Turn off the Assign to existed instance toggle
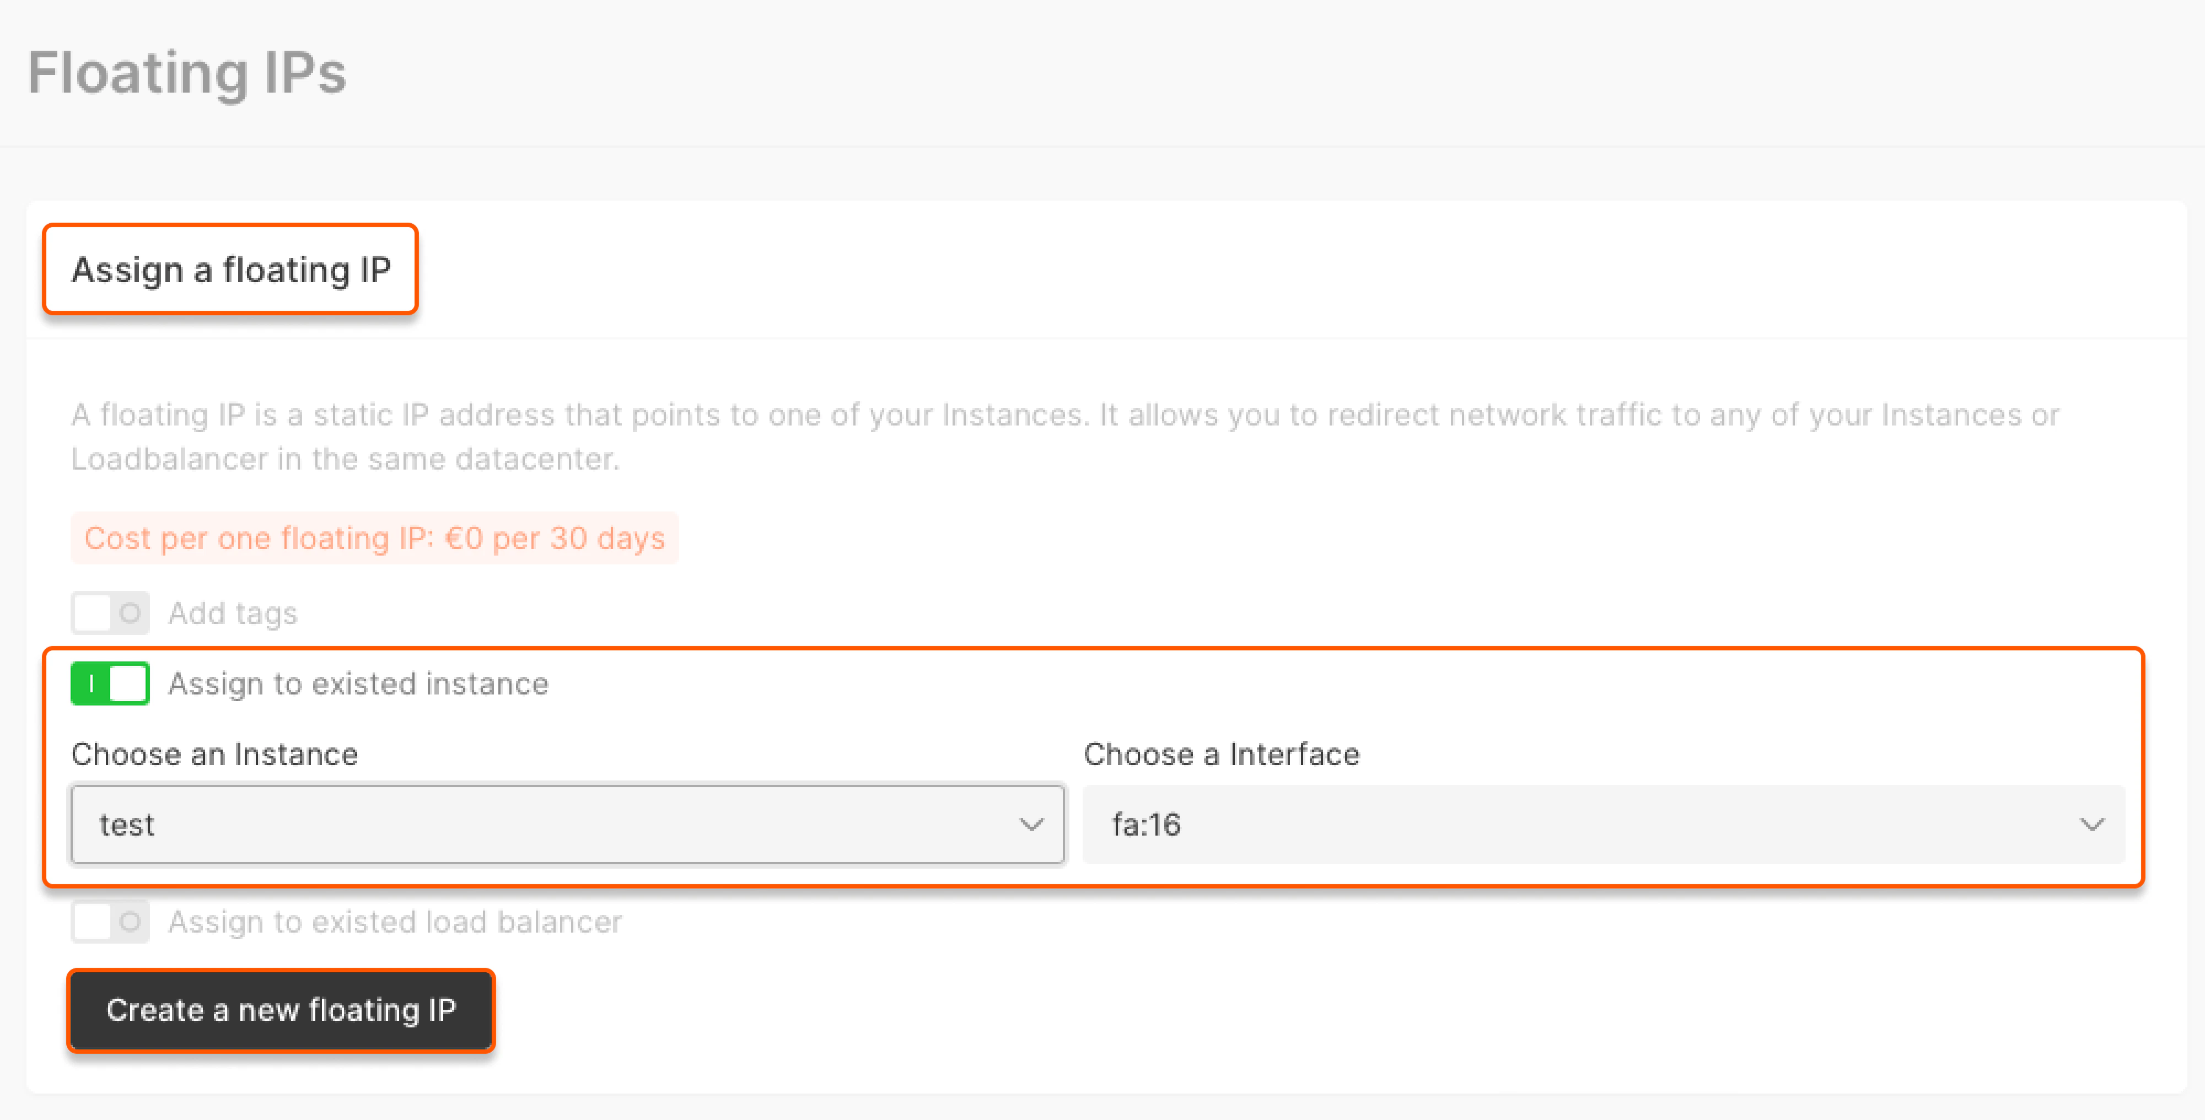This screenshot has width=2205, height=1120. pyautogui.click(x=110, y=683)
